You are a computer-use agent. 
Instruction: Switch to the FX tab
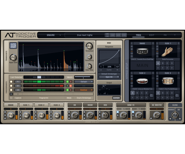[x=165, y=35]
